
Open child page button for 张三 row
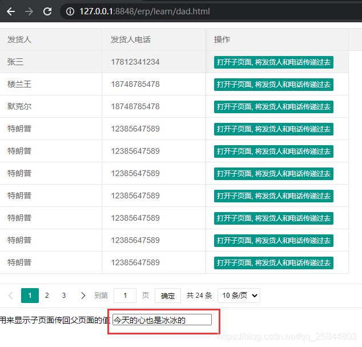point(273,62)
